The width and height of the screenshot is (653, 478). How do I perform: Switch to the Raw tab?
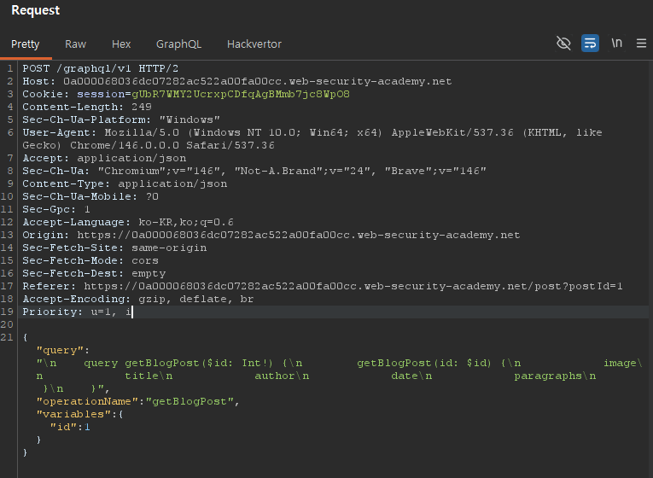click(x=76, y=44)
